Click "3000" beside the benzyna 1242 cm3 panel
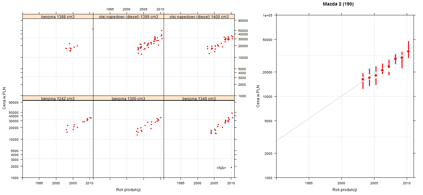This screenshot has height=195, width=423. pos(15,160)
